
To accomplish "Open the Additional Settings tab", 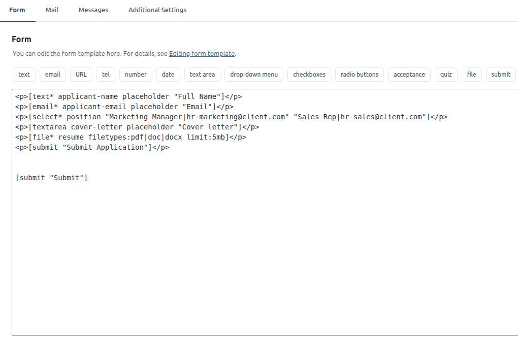I will point(157,9).
